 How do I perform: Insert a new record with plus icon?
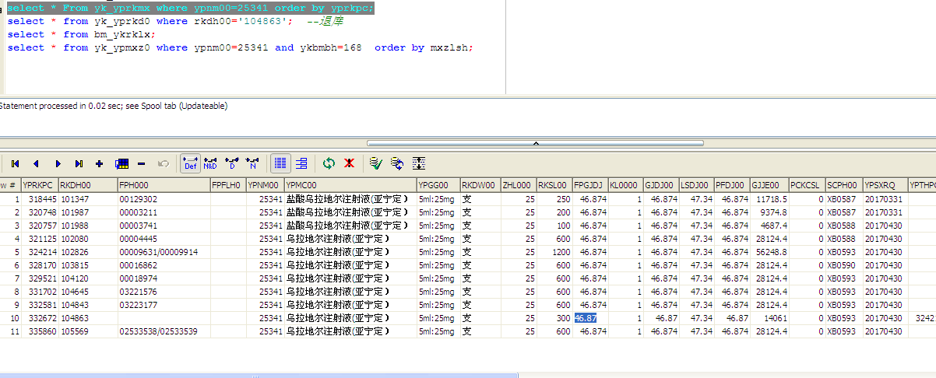[x=99, y=163]
